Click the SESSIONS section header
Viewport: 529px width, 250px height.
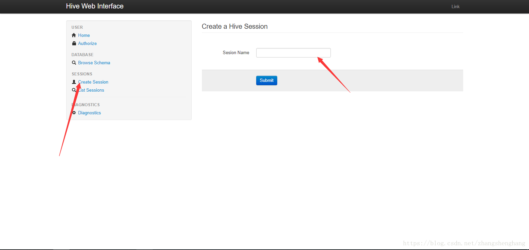click(x=82, y=74)
